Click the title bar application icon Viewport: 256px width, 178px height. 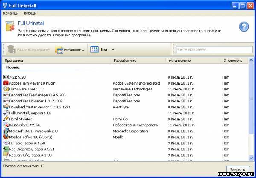coord(5,5)
